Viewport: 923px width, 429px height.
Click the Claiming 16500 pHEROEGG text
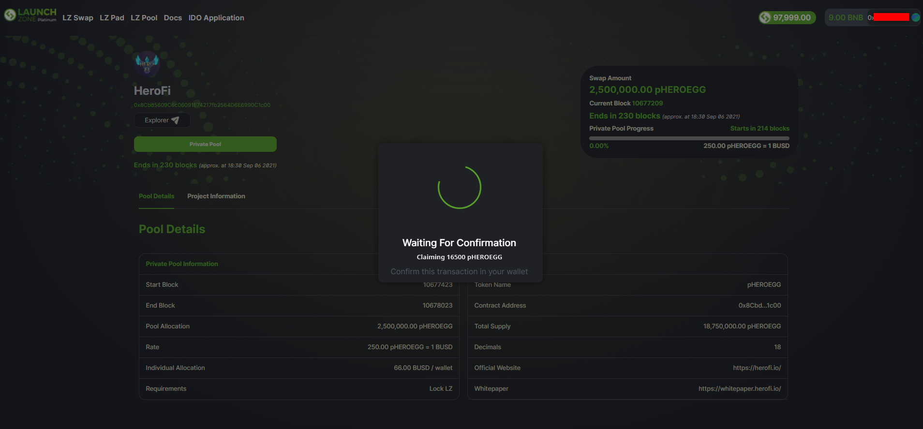tap(459, 257)
